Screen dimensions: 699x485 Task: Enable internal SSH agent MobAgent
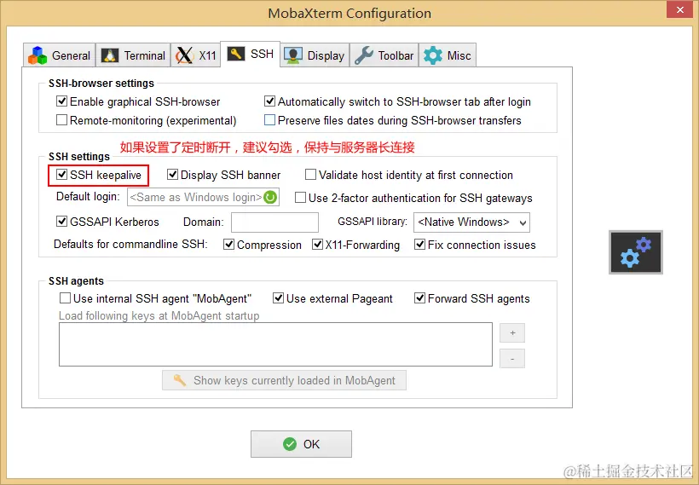click(x=65, y=297)
